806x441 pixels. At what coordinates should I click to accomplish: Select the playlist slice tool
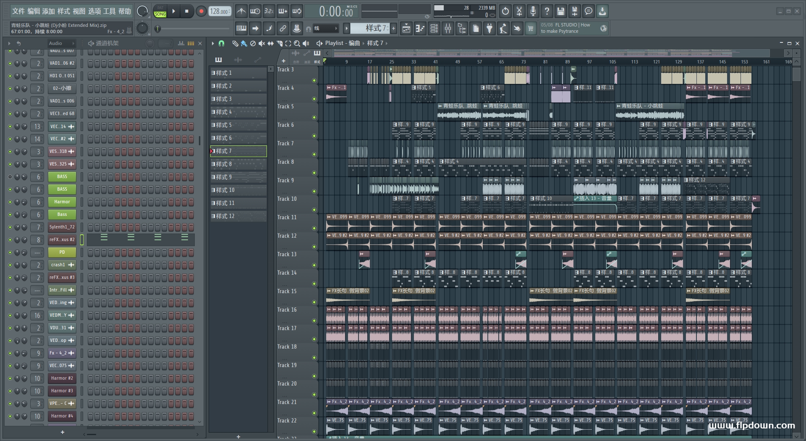pos(279,43)
